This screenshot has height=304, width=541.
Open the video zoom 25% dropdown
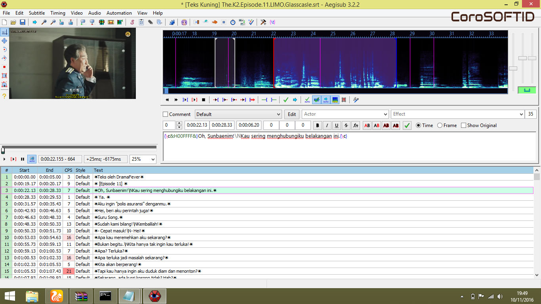[153, 159]
